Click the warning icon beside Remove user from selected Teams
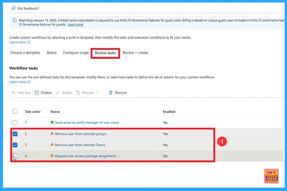The image size is (287, 191). pyautogui.click(x=52, y=145)
